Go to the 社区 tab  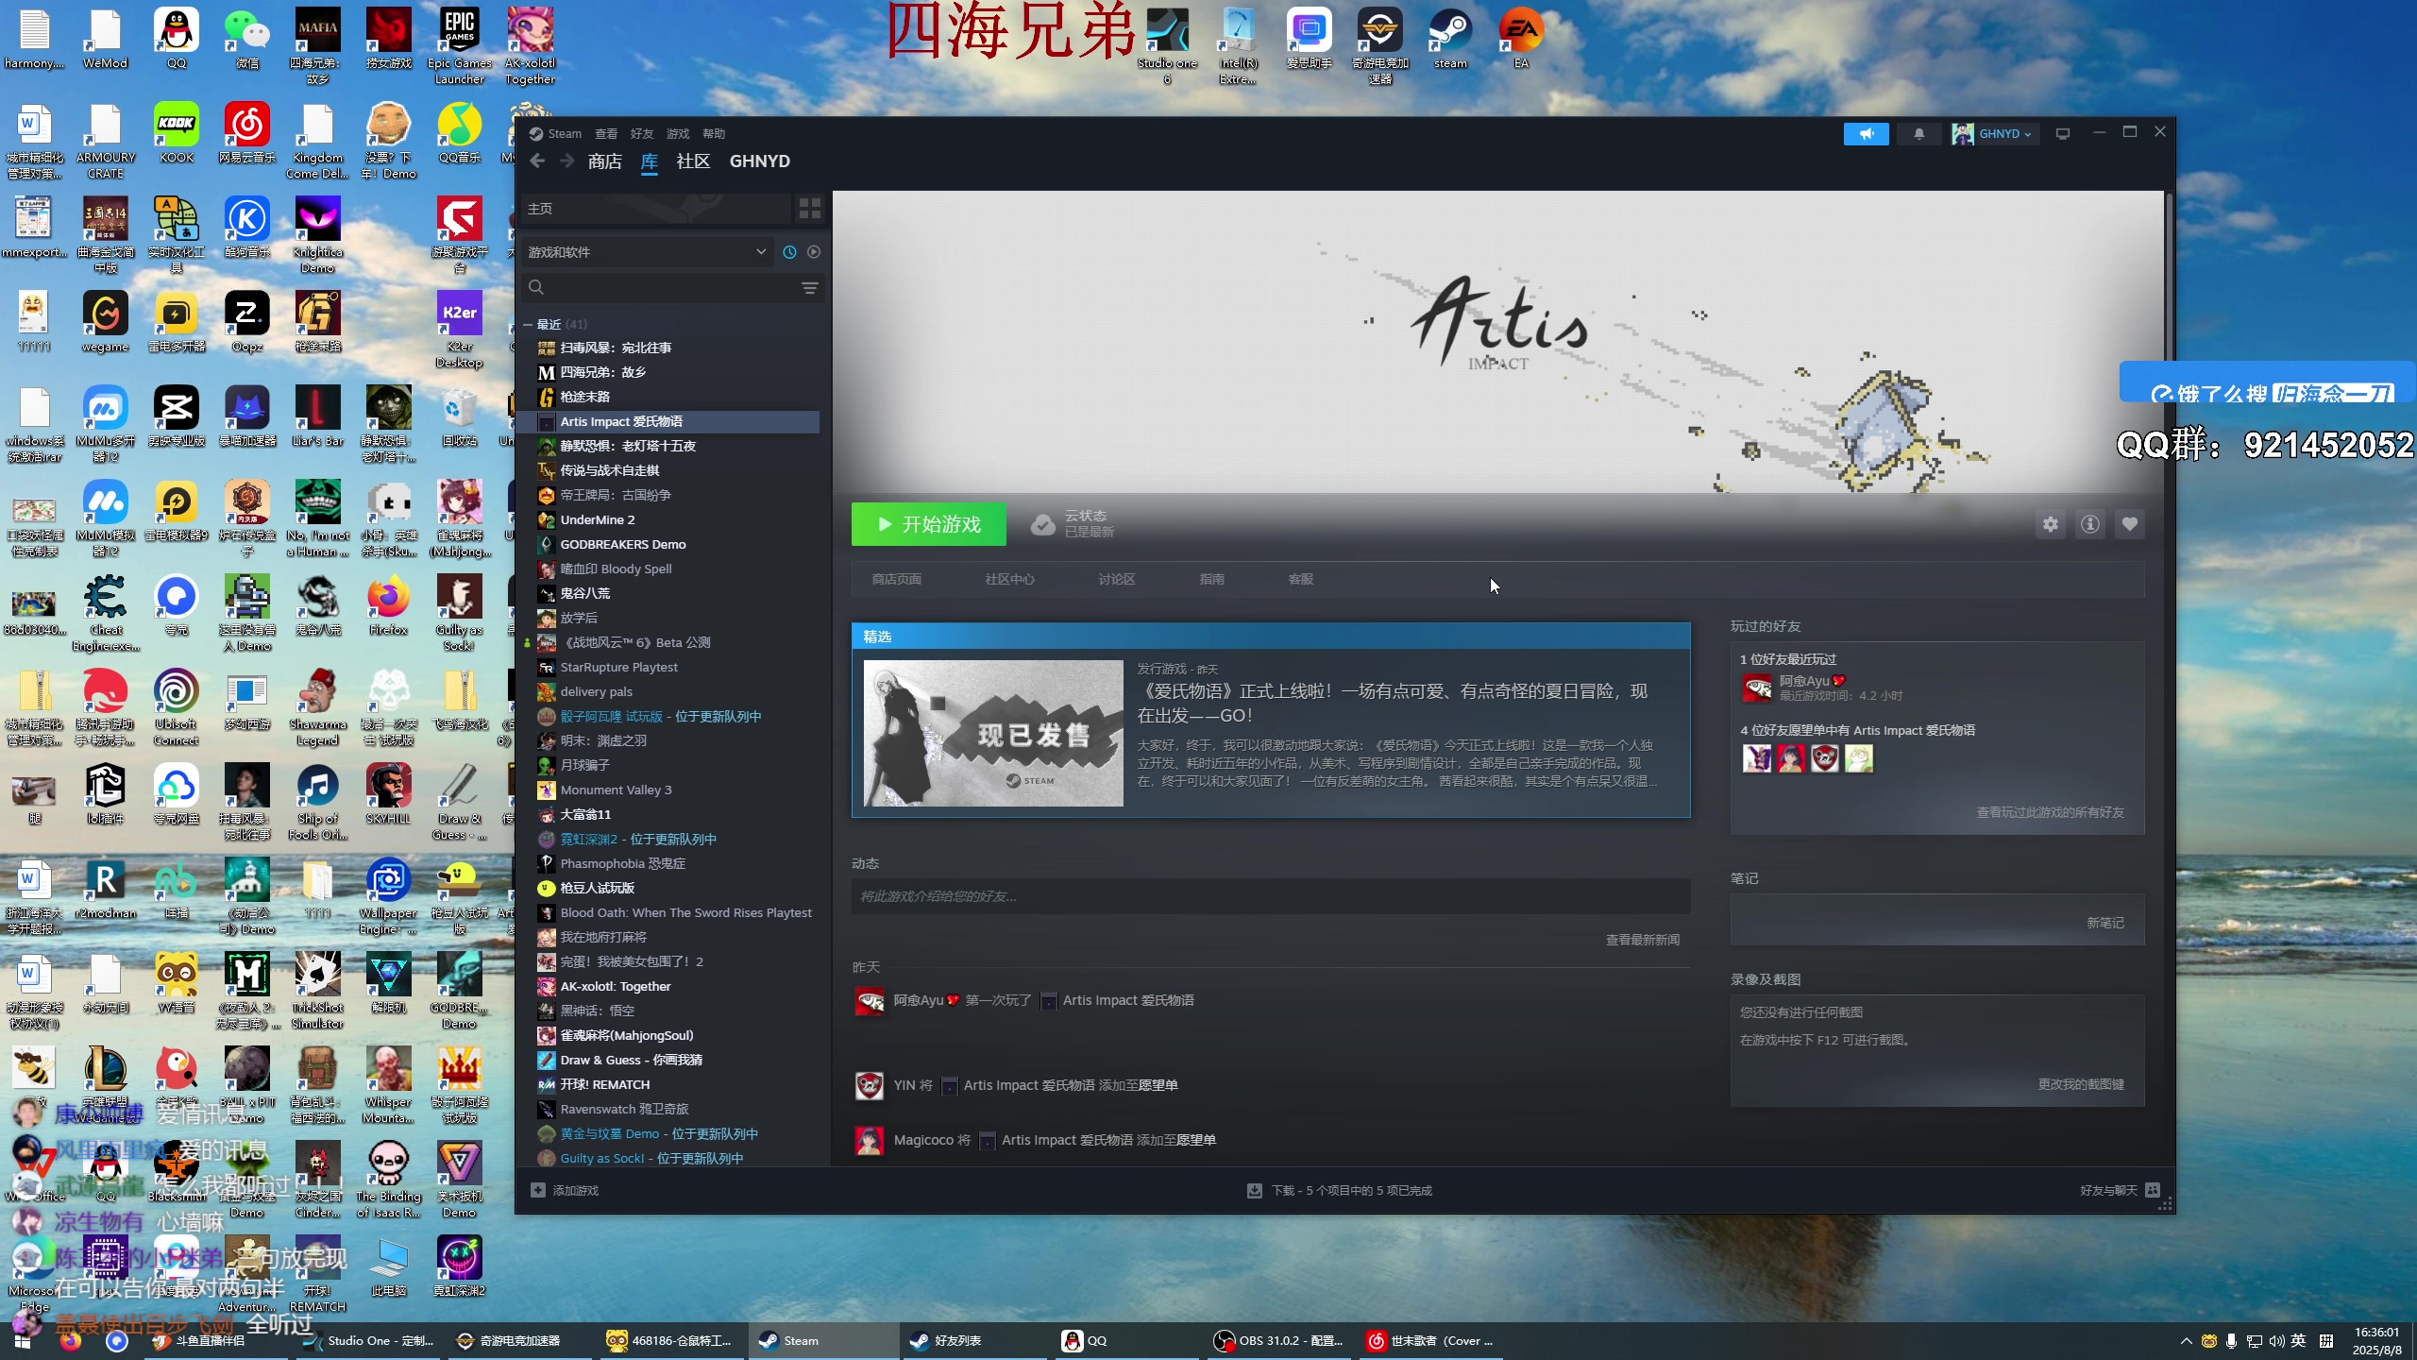click(x=693, y=161)
